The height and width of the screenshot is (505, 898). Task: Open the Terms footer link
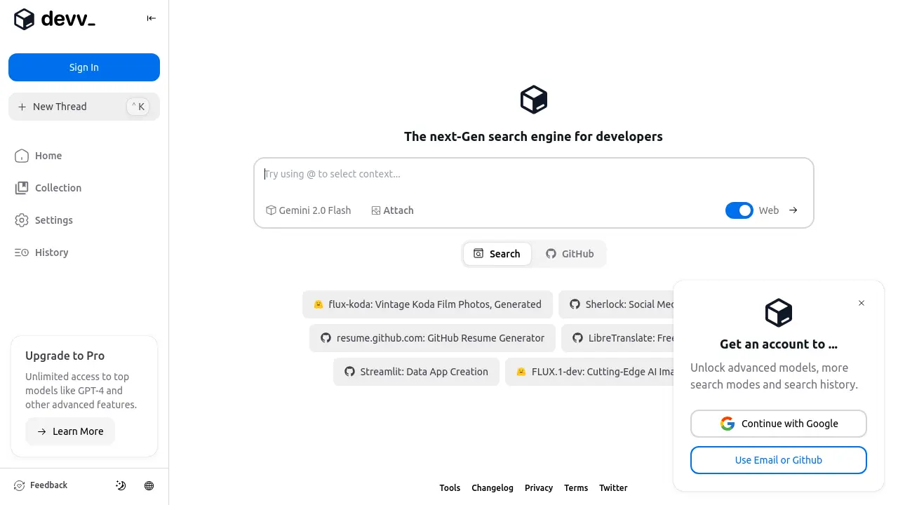(x=576, y=488)
